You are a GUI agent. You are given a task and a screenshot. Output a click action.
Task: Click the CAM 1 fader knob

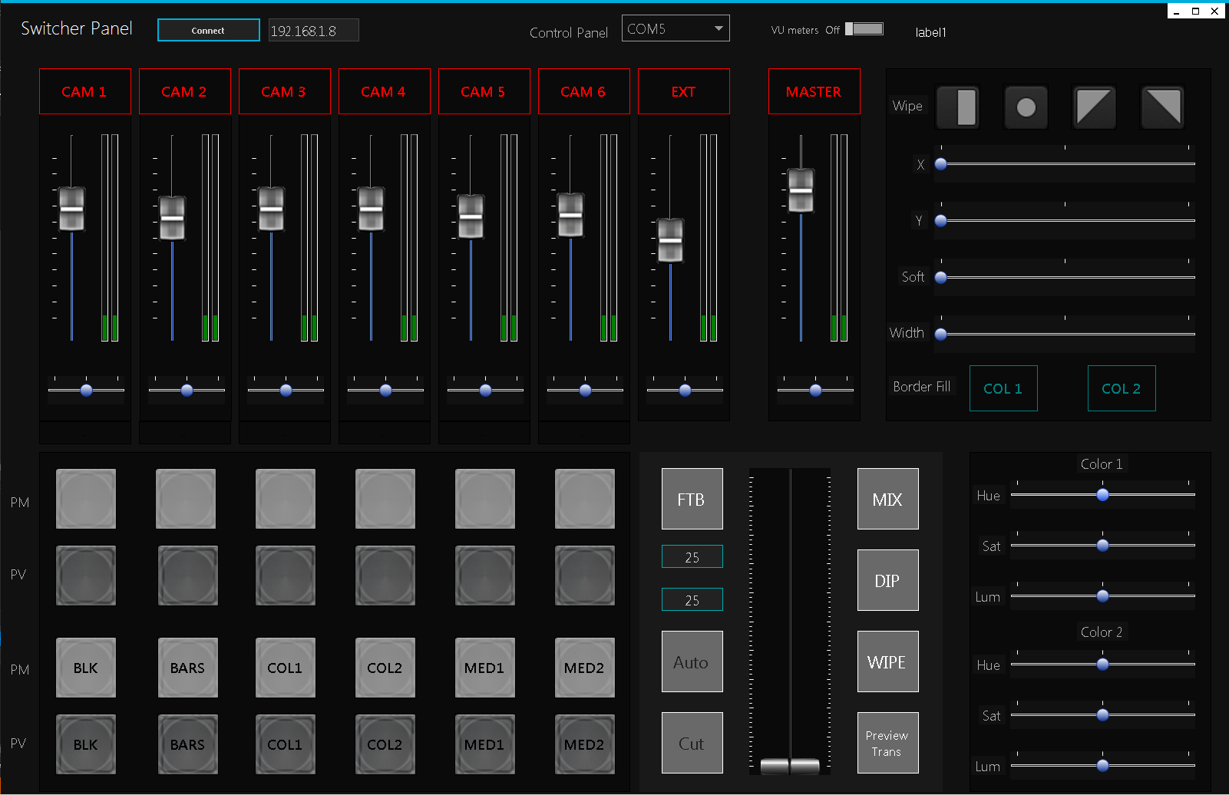point(71,209)
